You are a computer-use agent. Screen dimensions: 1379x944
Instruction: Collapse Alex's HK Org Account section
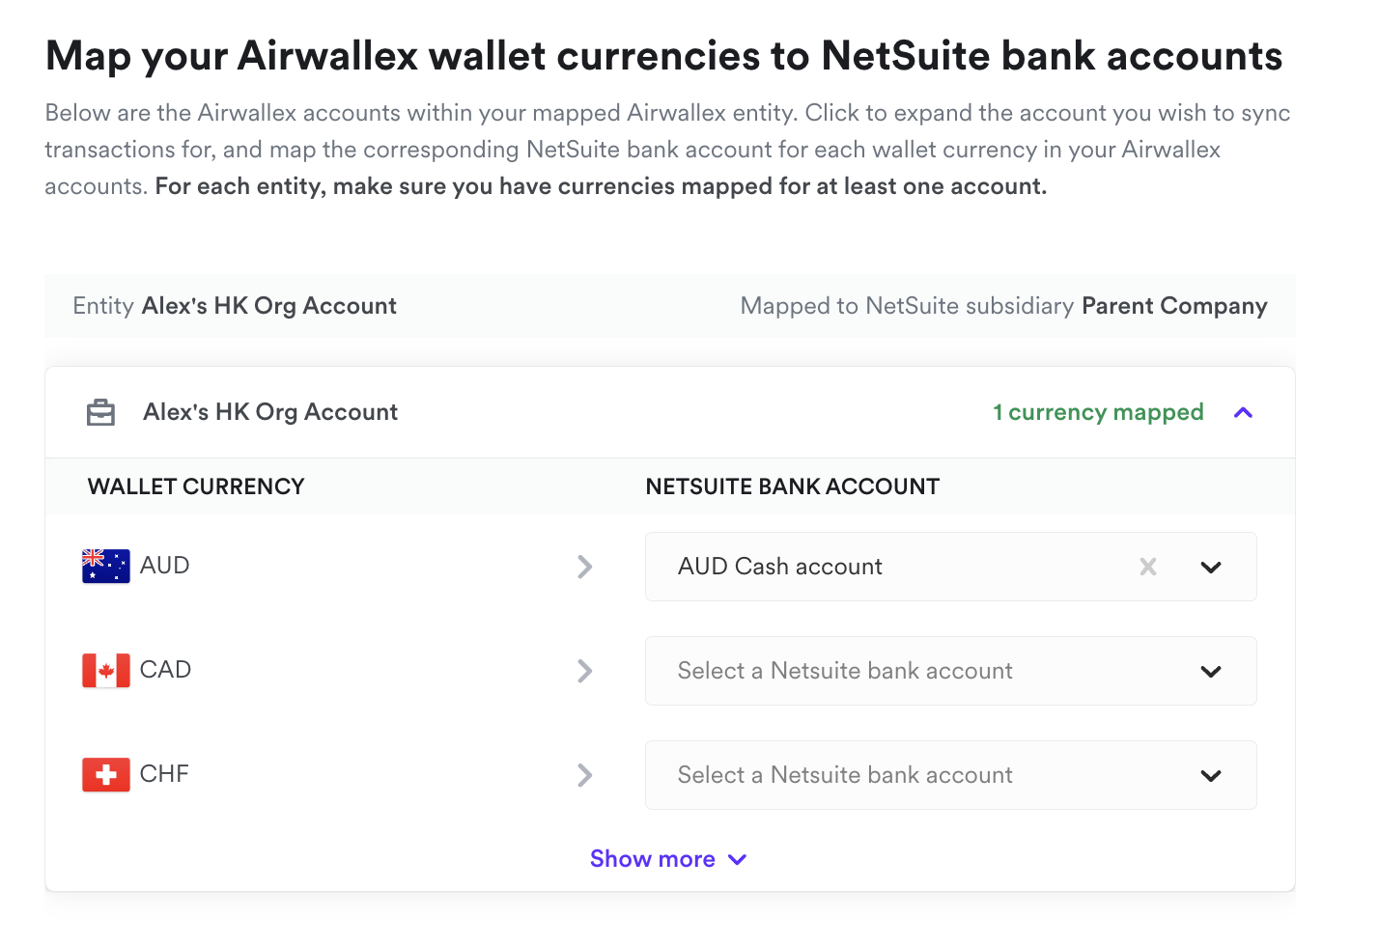point(1243,412)
